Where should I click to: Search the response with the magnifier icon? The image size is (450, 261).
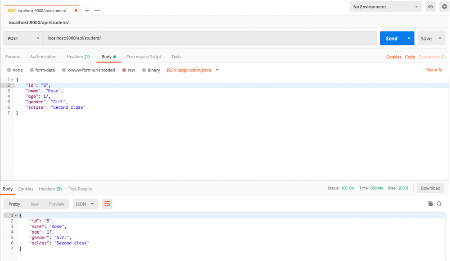tap(440, 203)
